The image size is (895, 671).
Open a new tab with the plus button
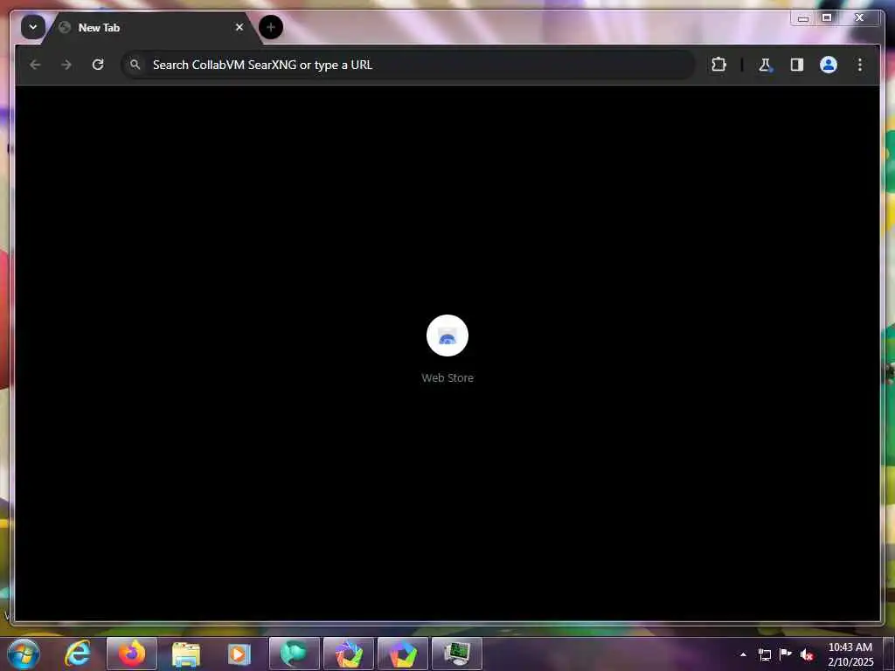tap(271, 27)
